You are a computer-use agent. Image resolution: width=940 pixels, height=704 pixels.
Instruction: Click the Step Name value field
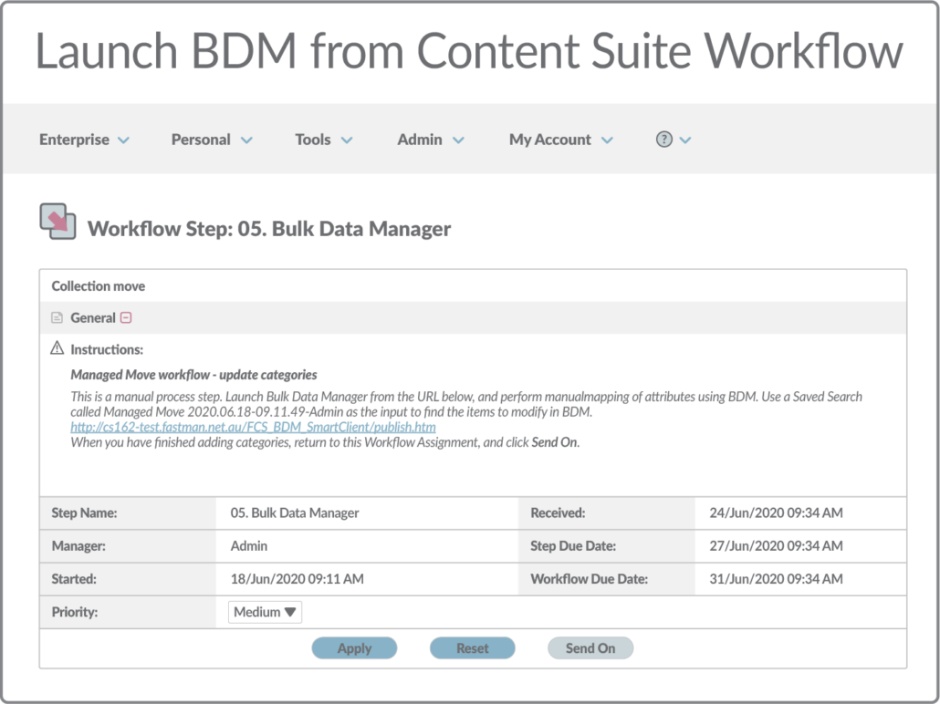tap(295, 512)
